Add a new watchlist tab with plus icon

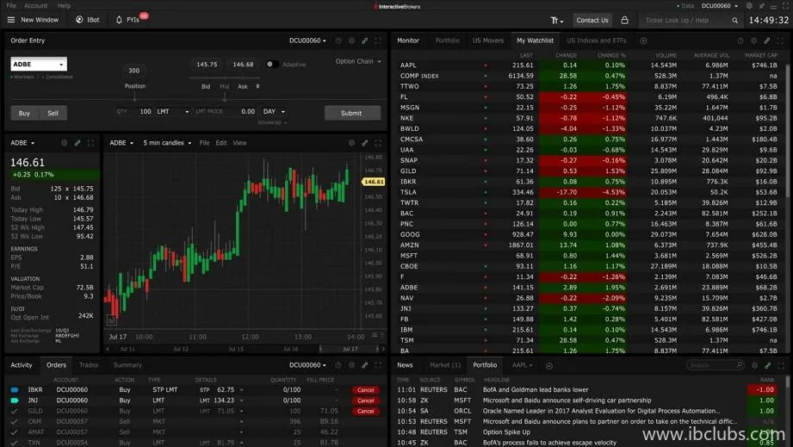click(643, 40)
